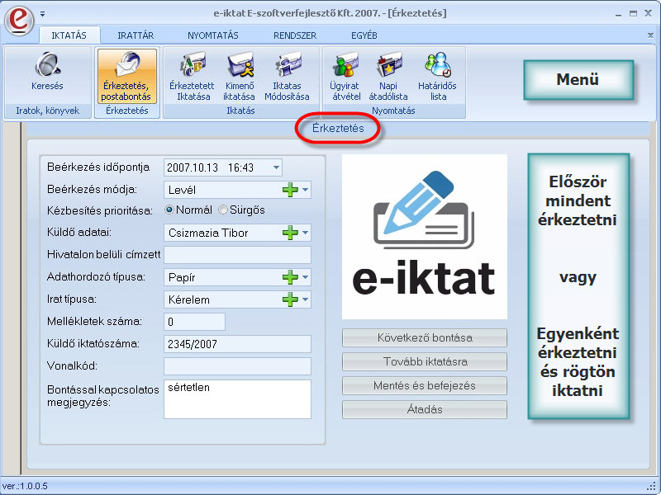Add new Adathordozó típusa with plus icon
This screenshot has width=661, height=495.
(x=290, y=277)
